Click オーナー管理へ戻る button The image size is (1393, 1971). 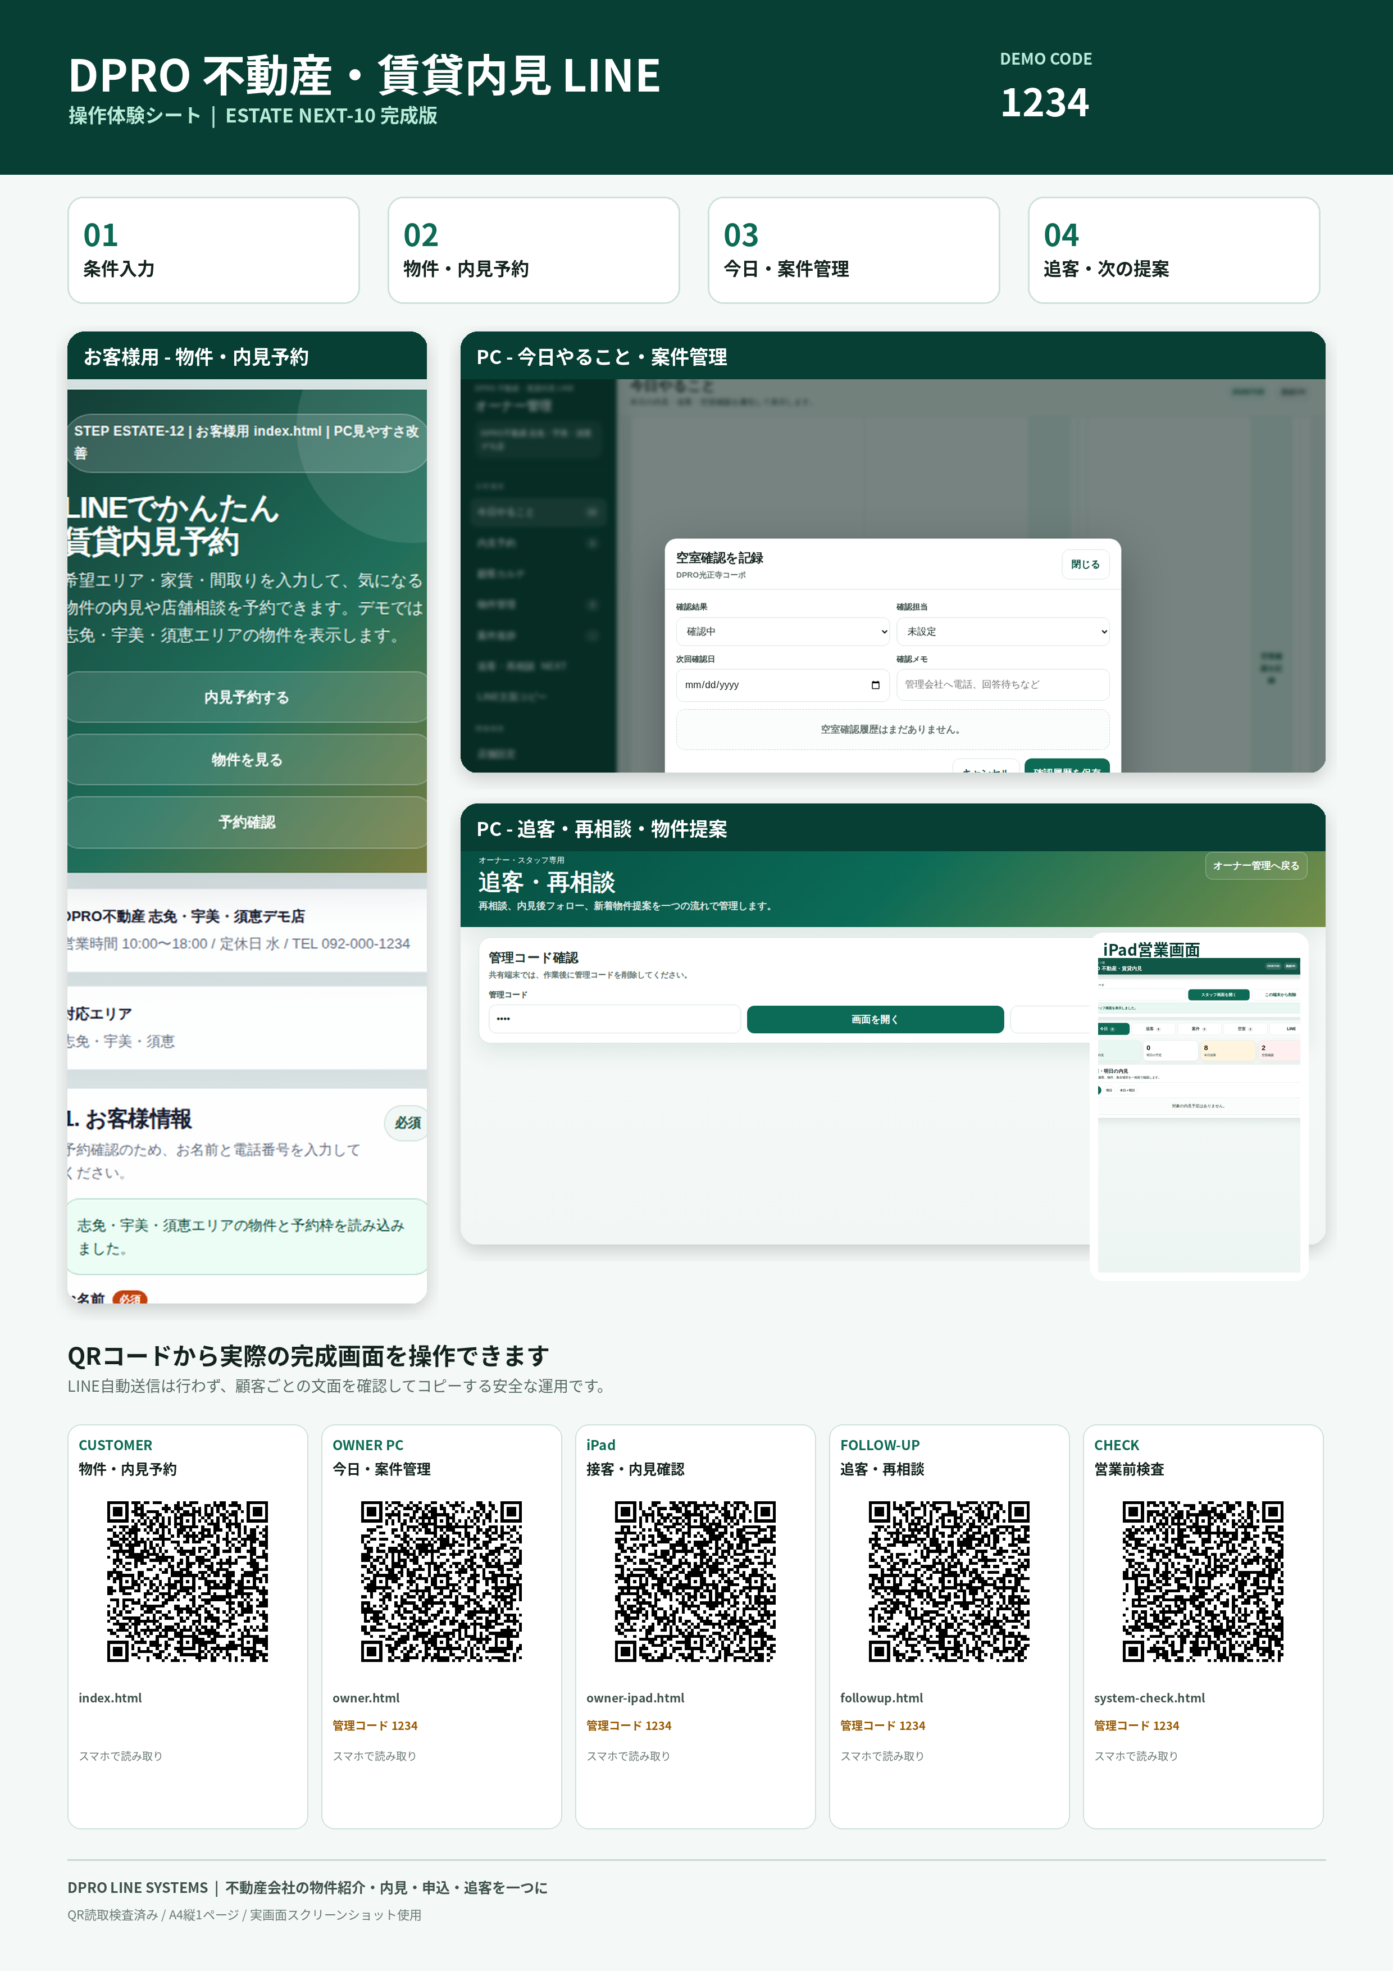pos(1256,865)
